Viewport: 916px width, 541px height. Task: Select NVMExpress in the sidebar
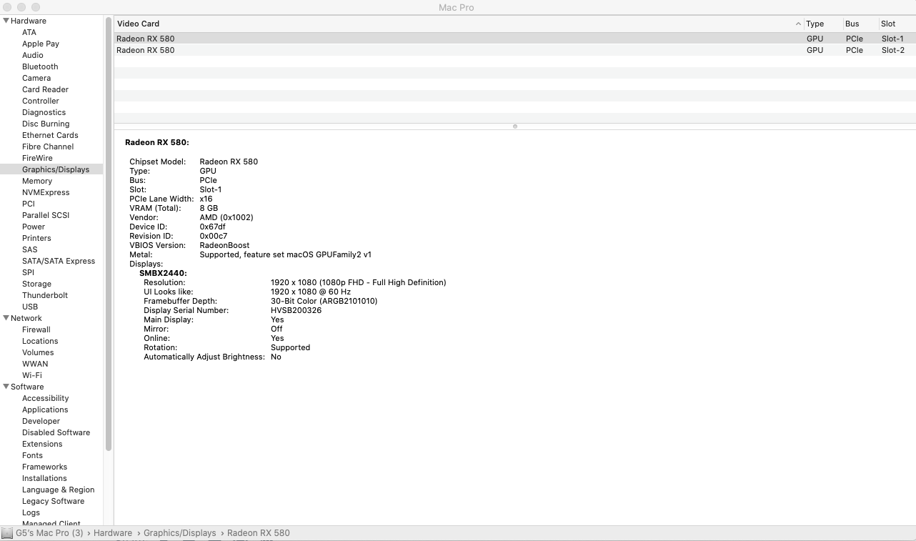pyautogui.click(x=46, y=192)
